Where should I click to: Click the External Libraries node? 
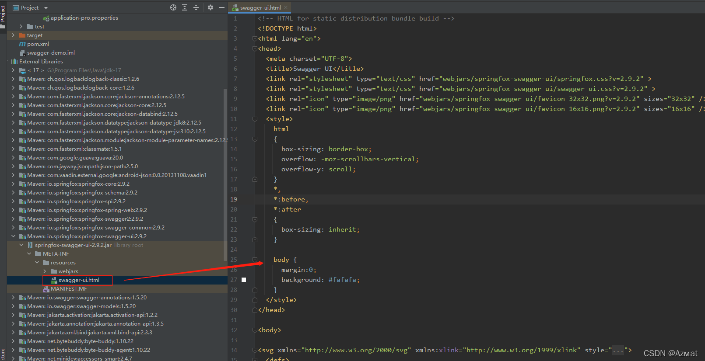click(41, 62)
